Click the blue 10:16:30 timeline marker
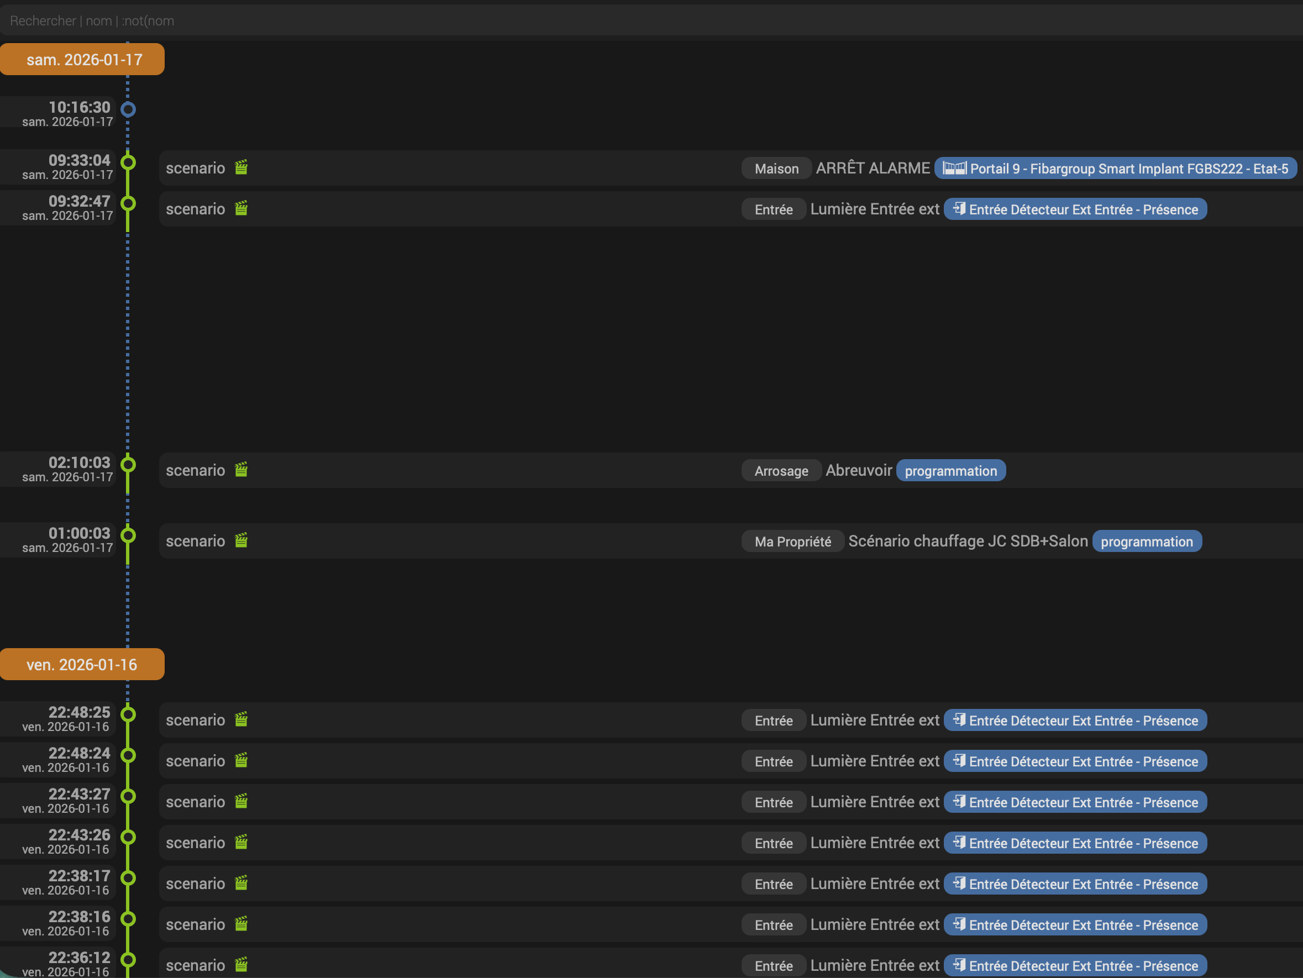 click(128, 109)
